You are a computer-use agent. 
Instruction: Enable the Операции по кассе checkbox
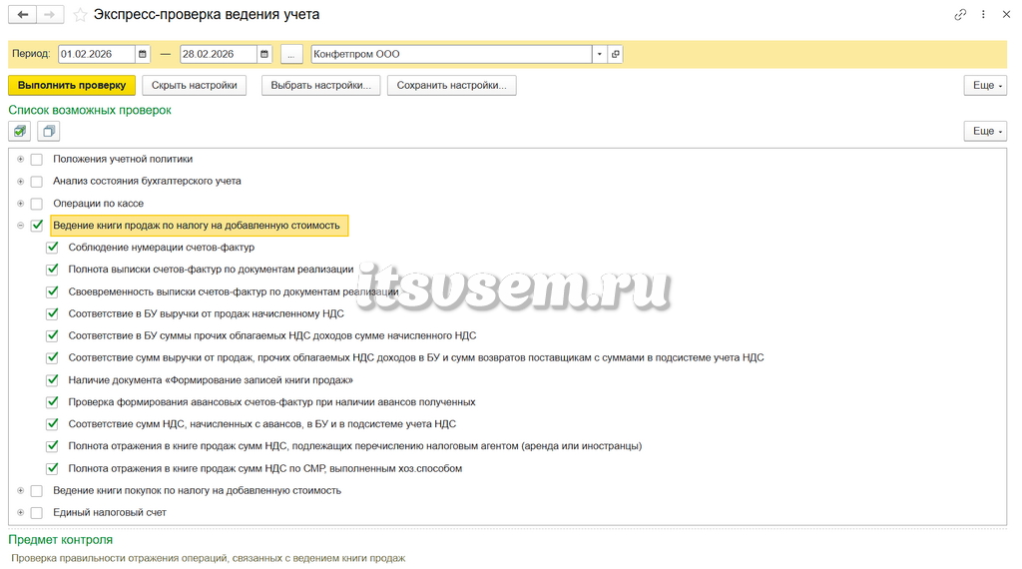37,204
